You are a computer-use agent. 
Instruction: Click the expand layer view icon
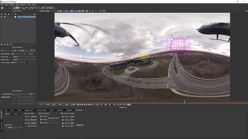coord(11,45)
